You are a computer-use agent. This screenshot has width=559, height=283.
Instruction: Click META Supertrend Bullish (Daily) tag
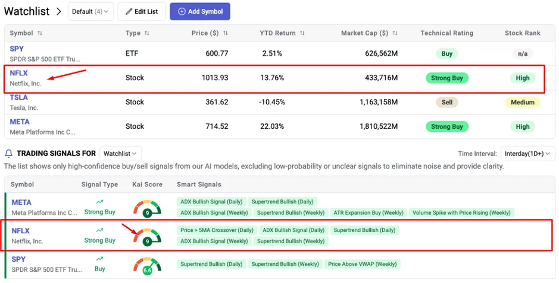click(282, 202)
